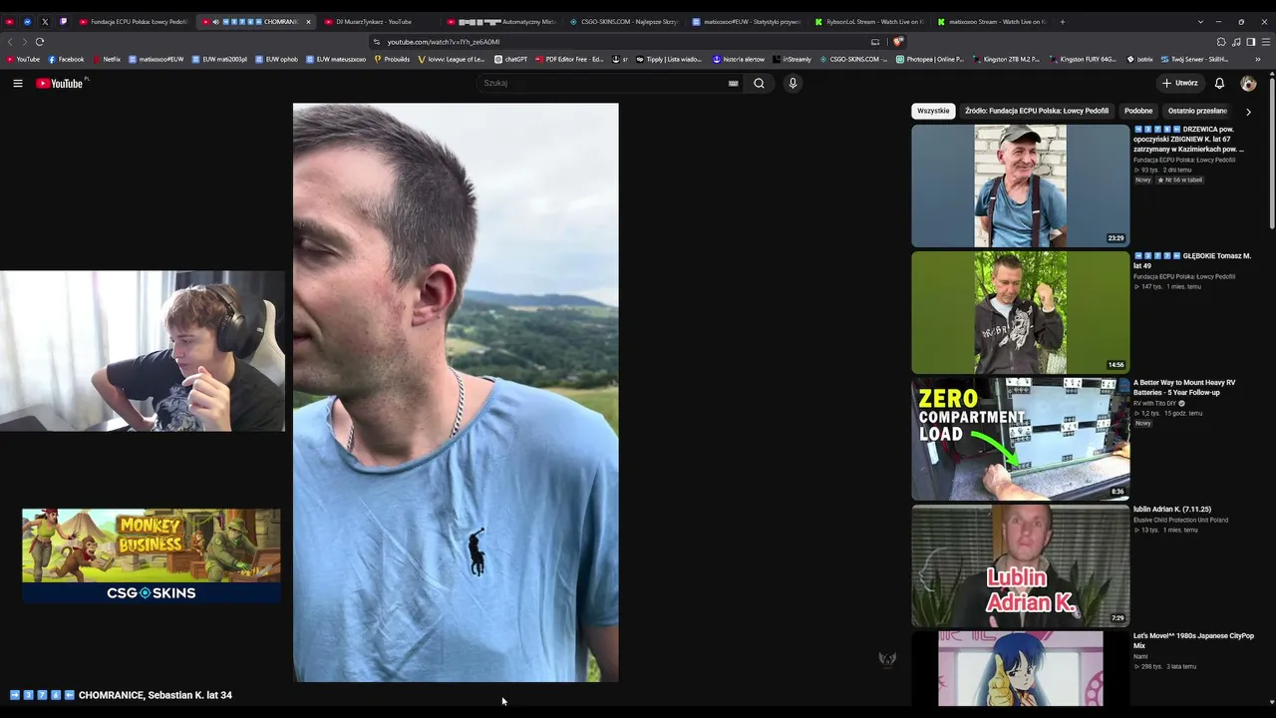Image resolution: width=1276 pixels, height=718 pixels.
Task: Open the Lublin Adrian K. video thumbnail
Action: tap(1020, 565)
